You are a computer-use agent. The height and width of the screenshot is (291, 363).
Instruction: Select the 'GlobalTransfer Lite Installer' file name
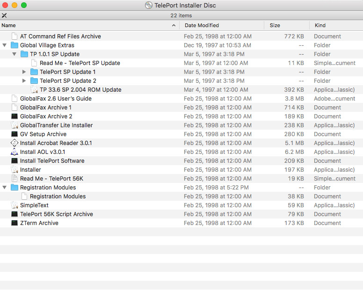[57, 125]
